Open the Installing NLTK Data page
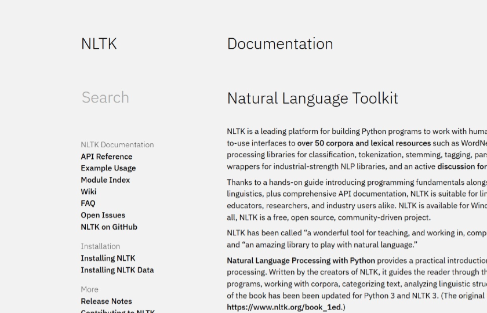This screenshot has width=487, height=313. click(x=117, y=270)
